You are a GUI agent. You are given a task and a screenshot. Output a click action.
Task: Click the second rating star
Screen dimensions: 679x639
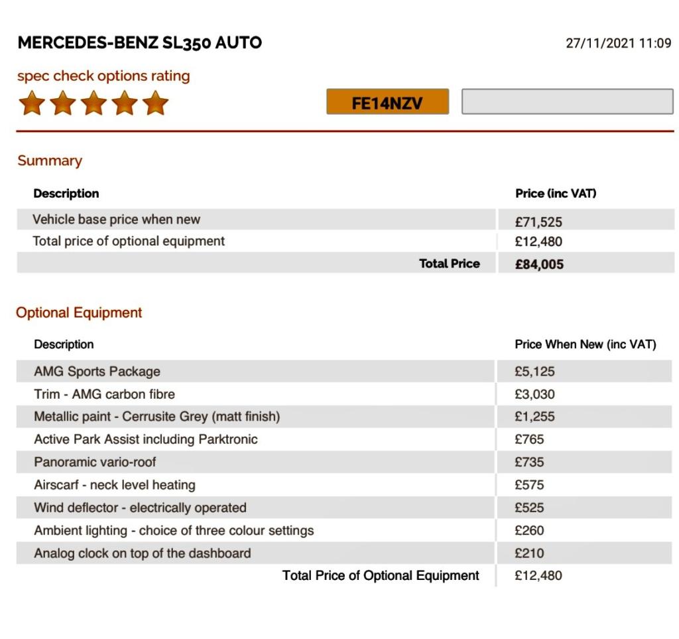coord(63,104)
